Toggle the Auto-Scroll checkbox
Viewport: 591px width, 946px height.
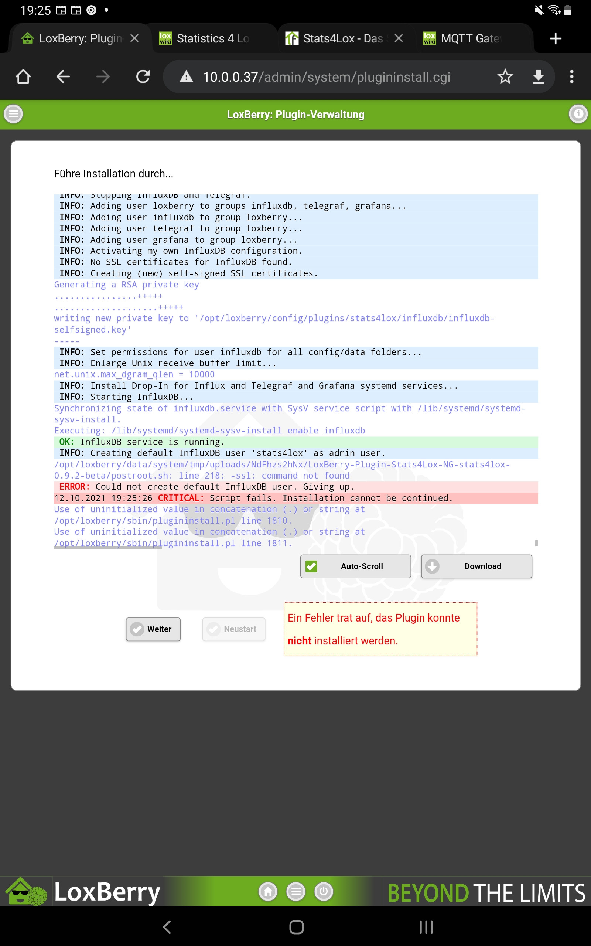311,566
